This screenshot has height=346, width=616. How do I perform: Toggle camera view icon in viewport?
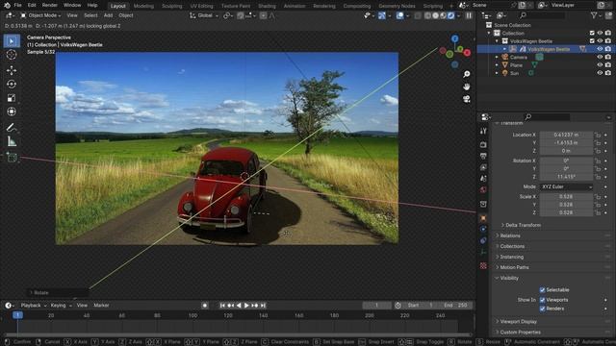click(466, 98)
